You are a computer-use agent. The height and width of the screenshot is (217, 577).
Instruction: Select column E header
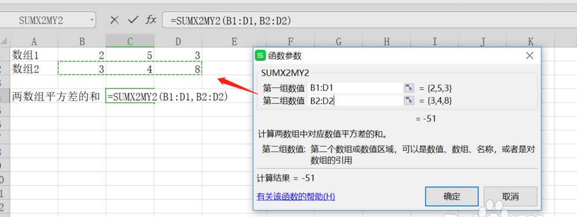pyautogui.click(x=234, y=41)
